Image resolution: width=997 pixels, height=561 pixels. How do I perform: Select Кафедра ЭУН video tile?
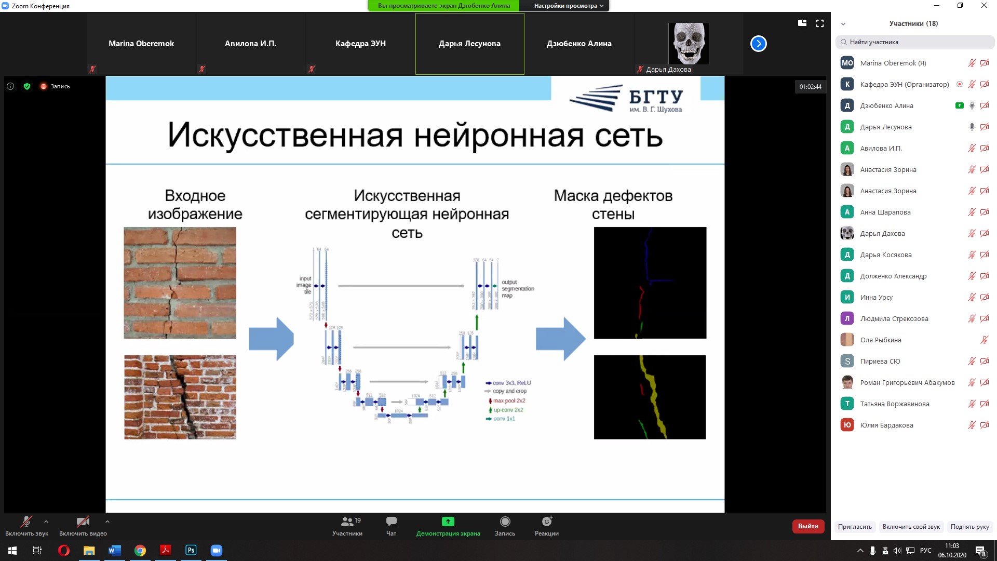[360, 44]
